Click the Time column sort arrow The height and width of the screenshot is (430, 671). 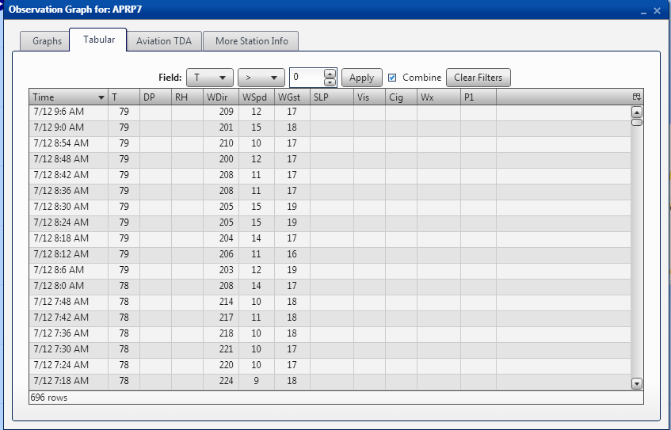point(101,97)
